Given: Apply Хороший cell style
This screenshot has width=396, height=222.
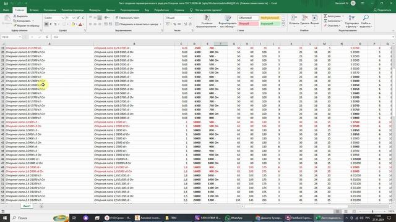Looking at the screenshot, I should [270, 23].
